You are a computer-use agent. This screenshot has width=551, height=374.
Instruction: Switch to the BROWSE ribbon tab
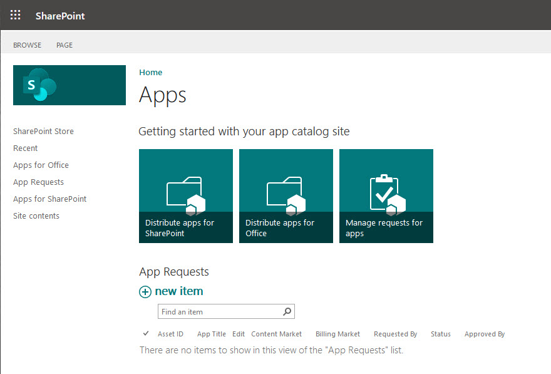pyautogui.click(x=27, y=45)
